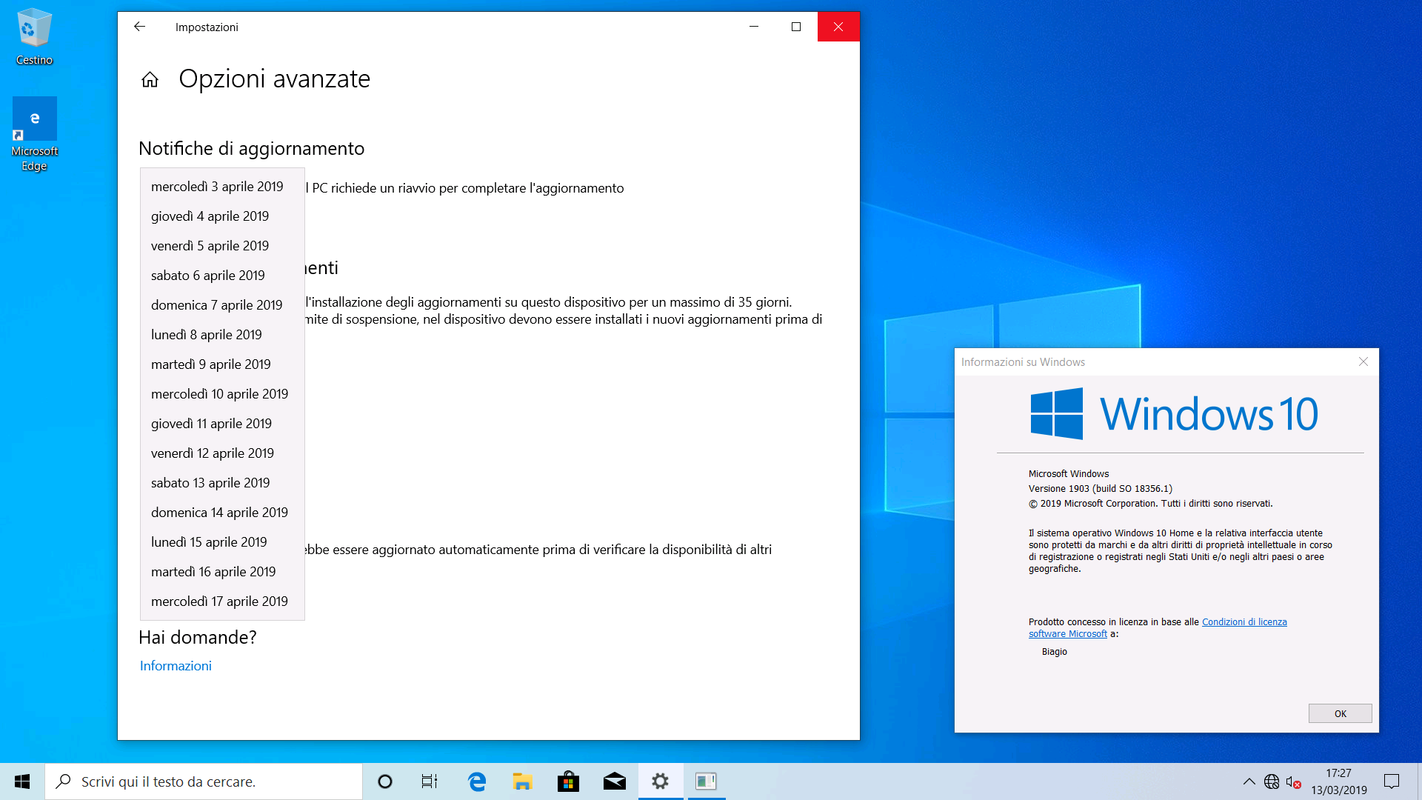This screenshot has width=1422, height=800.
Task: Select domenica 7 aprile 2019
Action: click(x=222, y=305)
